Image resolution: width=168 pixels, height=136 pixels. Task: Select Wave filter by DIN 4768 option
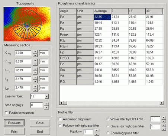click(x=108, y=119)
